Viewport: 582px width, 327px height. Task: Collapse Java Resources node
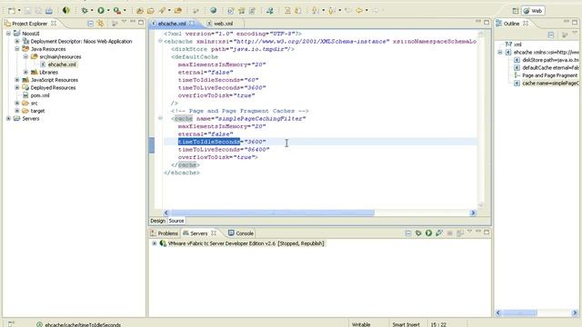[17, 49]
